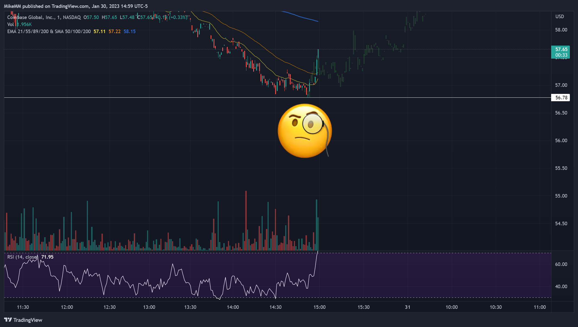The height and width of the screenshot is (327, 578).
Task: Click the 13:30 time axis label
Action: (190, 307)
